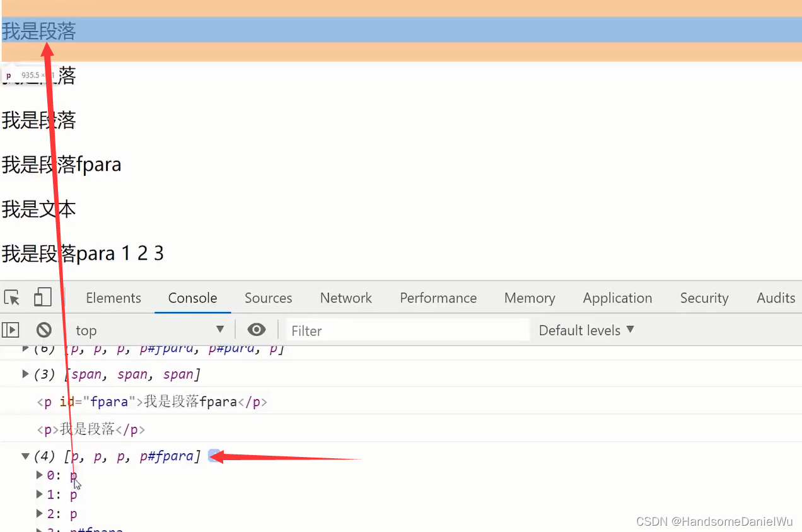This screenshot has height=532, width=802.
Task: Open the Performance tab
Action: pos(438,298)
